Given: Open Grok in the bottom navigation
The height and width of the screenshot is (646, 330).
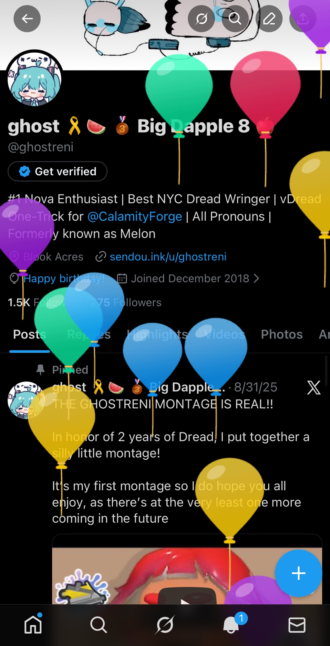Looking at the screenshot, I should 165,625.
